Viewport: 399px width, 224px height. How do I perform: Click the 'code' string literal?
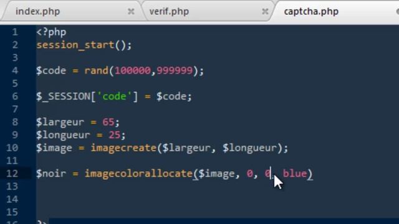coord(114,96)
